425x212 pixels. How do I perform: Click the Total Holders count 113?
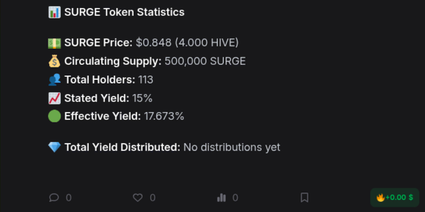[x=146, y=80]
